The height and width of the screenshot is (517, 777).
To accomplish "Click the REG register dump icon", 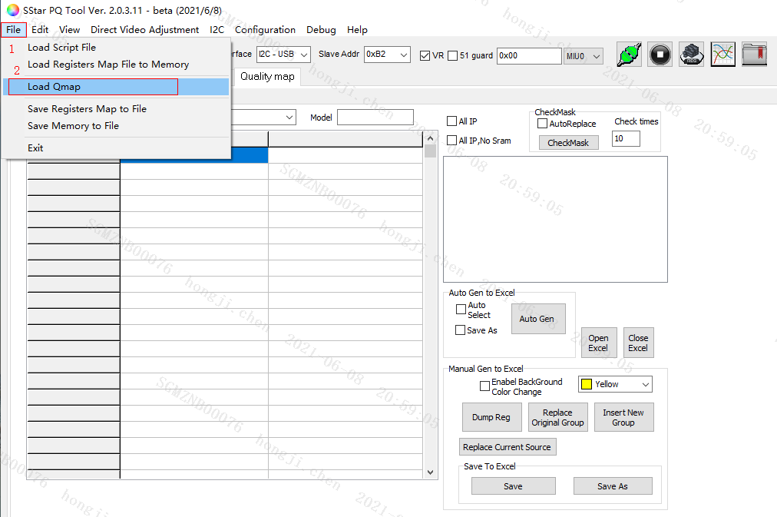I will pos(690,54).
